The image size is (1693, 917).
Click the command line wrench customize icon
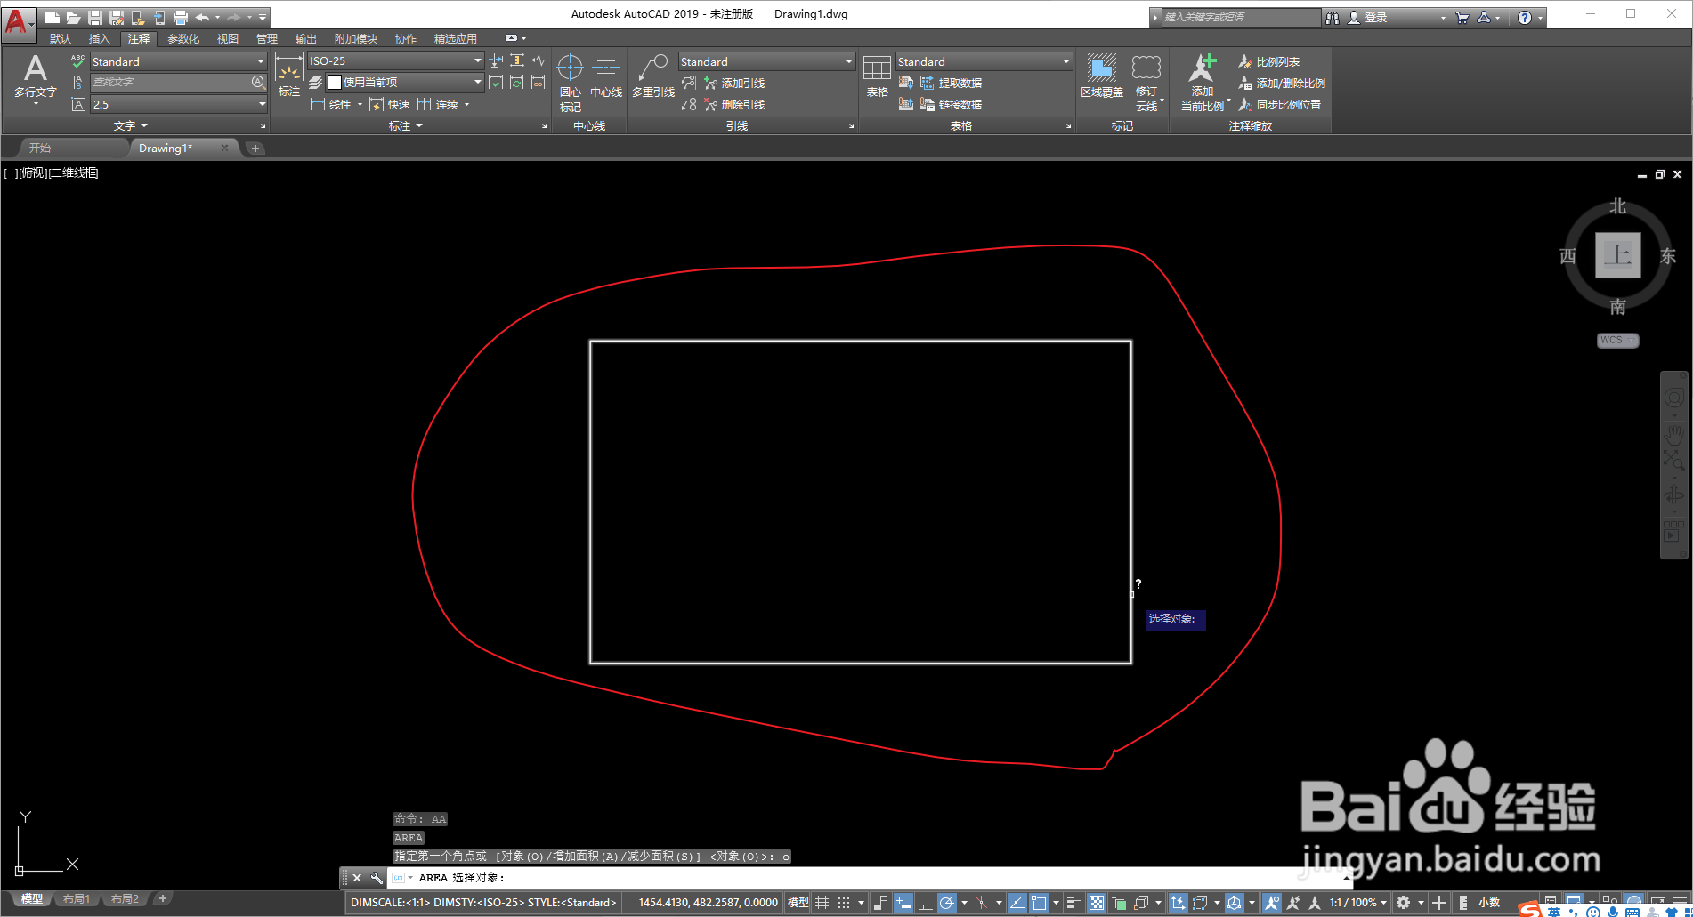[x=377, y=878]
